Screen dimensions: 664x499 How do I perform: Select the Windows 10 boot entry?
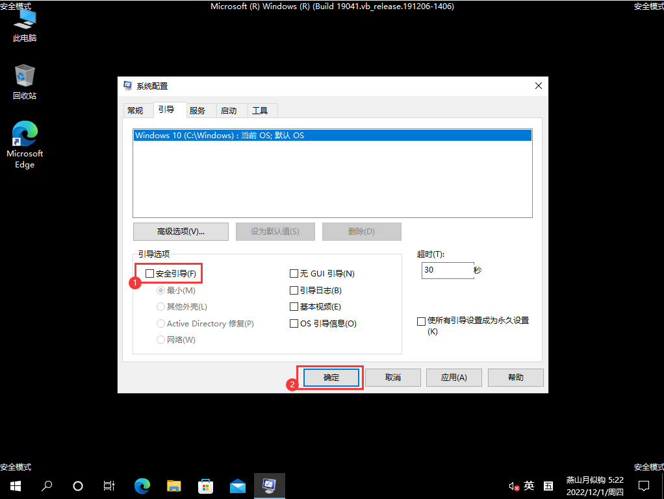333,136
